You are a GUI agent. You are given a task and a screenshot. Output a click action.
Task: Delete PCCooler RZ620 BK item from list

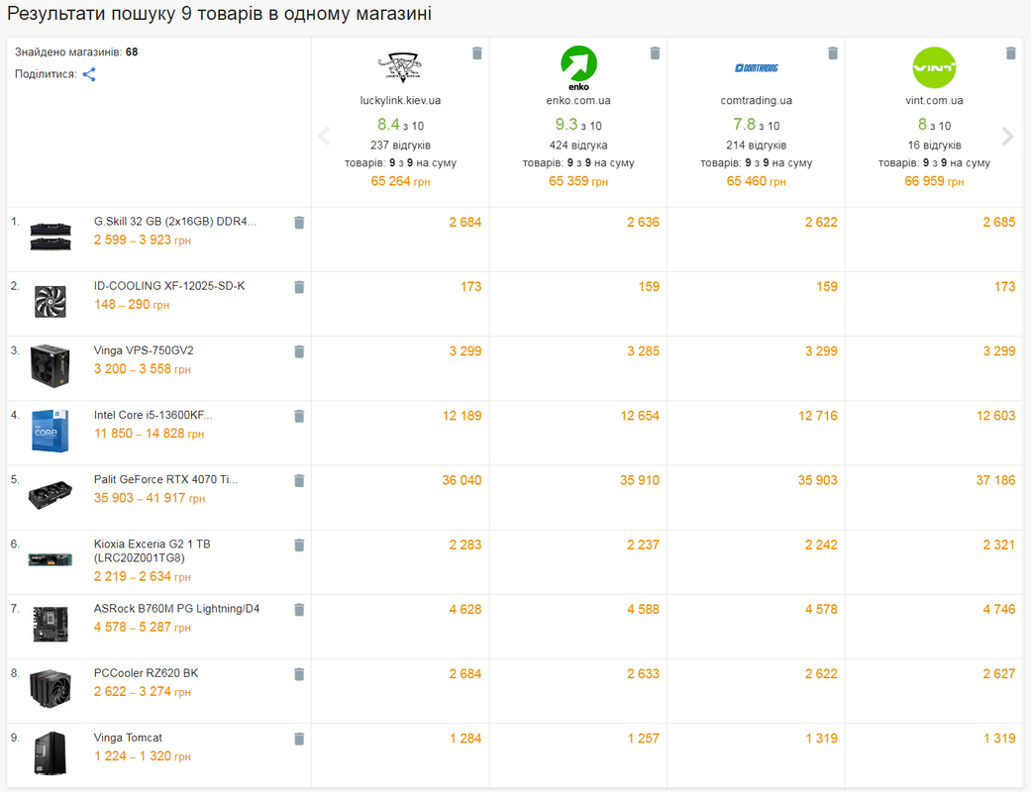point(299,673)
